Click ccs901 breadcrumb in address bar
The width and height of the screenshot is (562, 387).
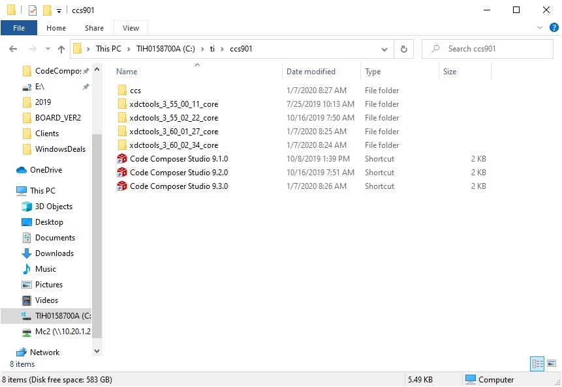point(241,49)
